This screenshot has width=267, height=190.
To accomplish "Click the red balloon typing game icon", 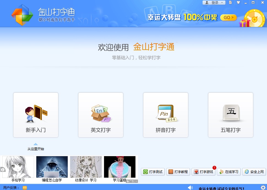I will click(196, 172).
